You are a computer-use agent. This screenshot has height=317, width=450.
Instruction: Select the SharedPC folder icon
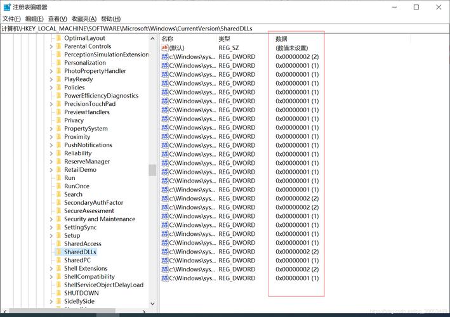pos(59,260)
